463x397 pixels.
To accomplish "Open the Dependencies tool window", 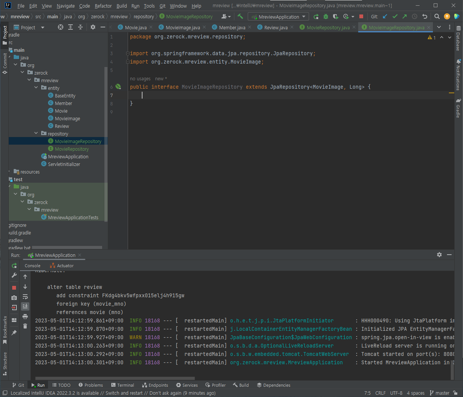I will point(274,385).
